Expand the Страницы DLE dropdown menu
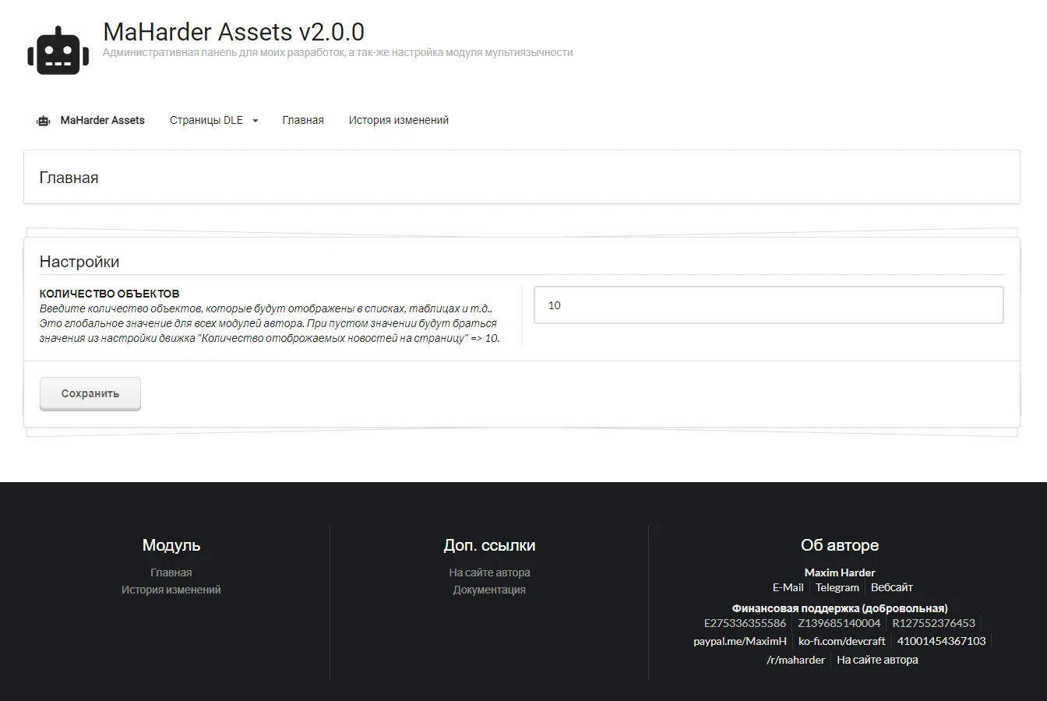The image size is (1047, 701). (206, 121)
